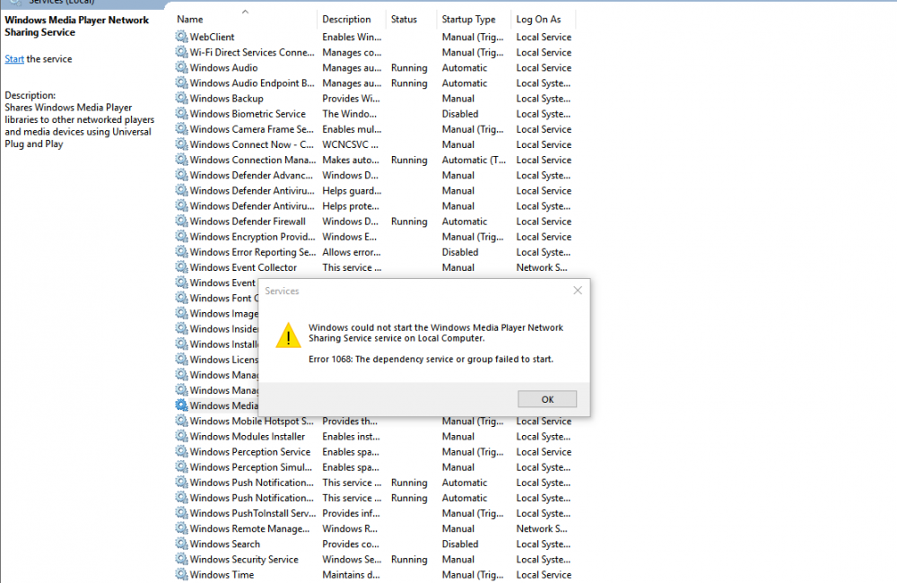Screen dimensions: 897x583
Task: Click the Windows Modules Installer gear icon
Action: (x=181, y=437)
